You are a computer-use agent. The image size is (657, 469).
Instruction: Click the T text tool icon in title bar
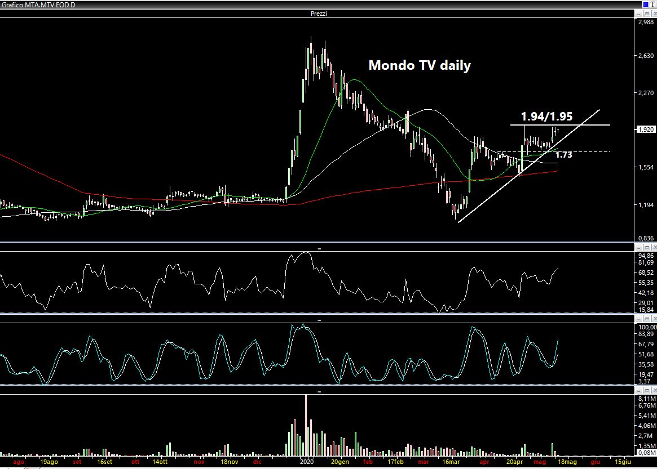click(x=652, y=5)
